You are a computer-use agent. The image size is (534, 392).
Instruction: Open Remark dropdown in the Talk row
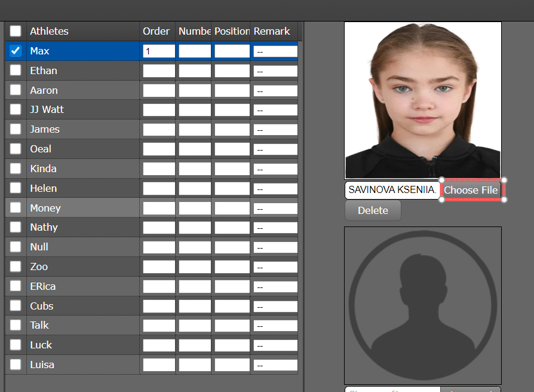[275, 326]
